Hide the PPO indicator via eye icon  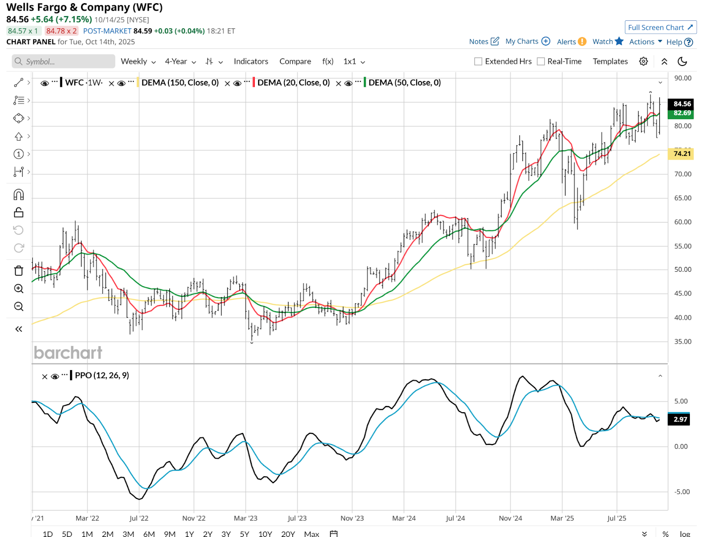coord(55,376)
